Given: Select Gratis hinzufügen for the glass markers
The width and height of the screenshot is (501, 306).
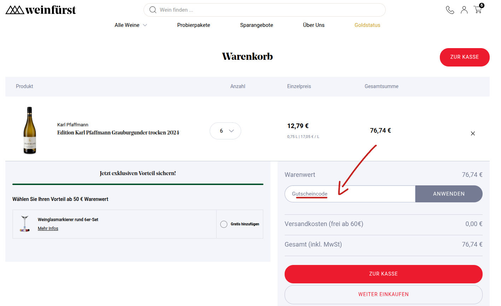Looking at the screenshot, I should point(223,224).
